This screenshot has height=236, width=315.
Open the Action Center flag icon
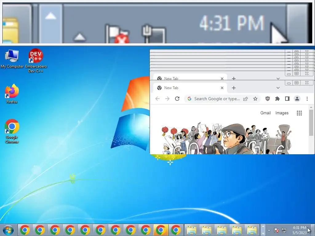coord(277,230)
